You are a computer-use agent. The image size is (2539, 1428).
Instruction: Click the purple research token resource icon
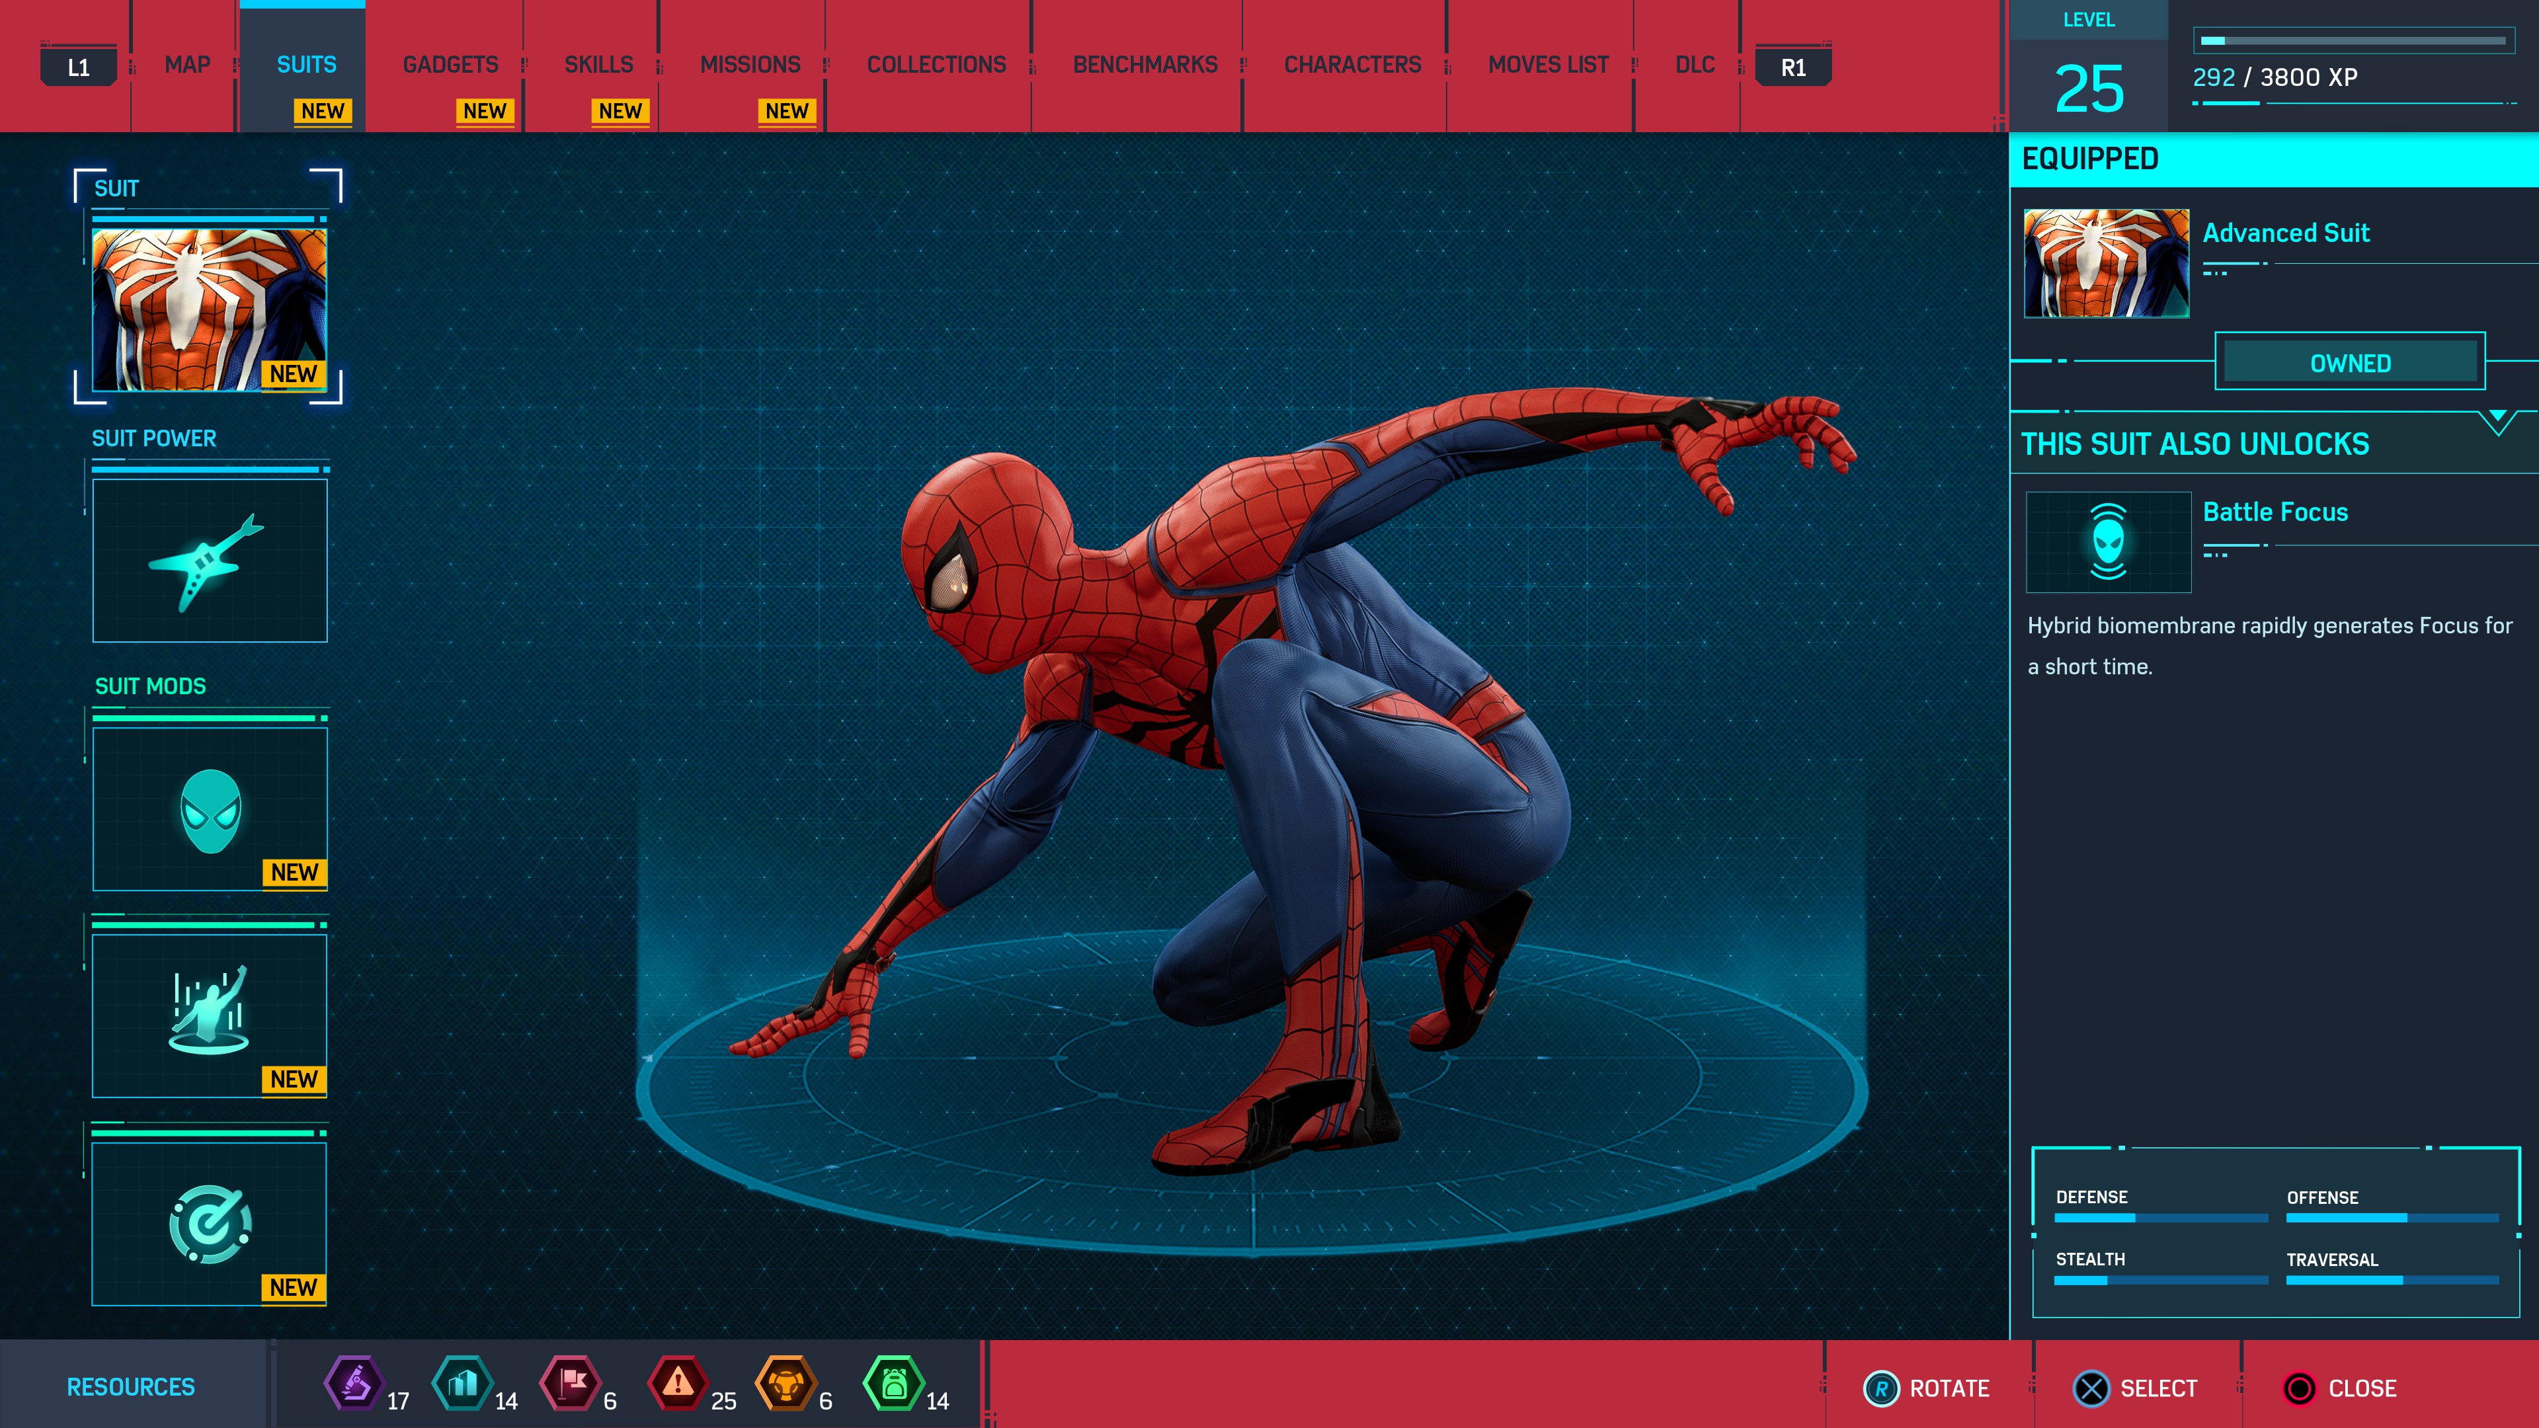[x=354, y=1384]
